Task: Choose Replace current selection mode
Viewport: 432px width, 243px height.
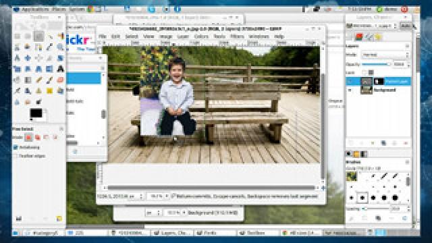Action: [28, 137]
